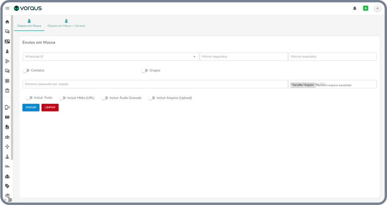The image size is (387, 205).
Task: Enable the Contatos toggle
Action: [26, 70]
